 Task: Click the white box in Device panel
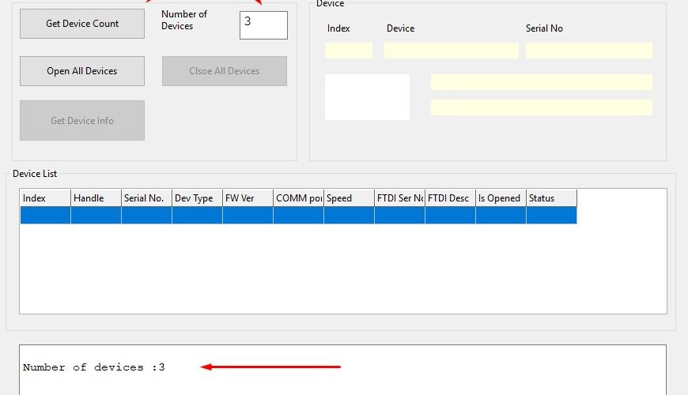[x=367, y=97]
